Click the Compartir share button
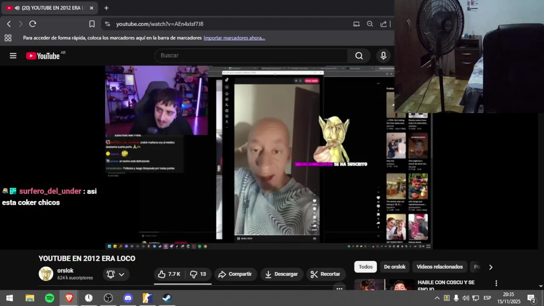 (235, 274)
